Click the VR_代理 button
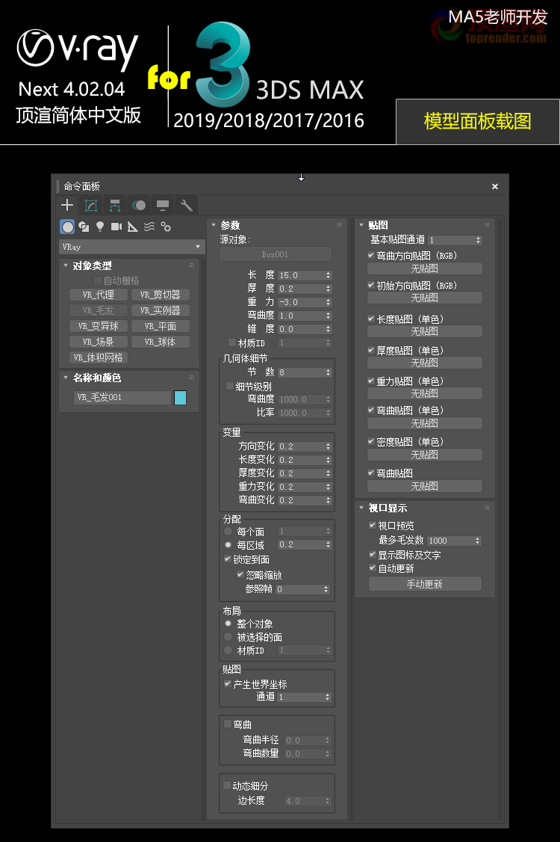560x842 pixels. (x=98, y=295)
